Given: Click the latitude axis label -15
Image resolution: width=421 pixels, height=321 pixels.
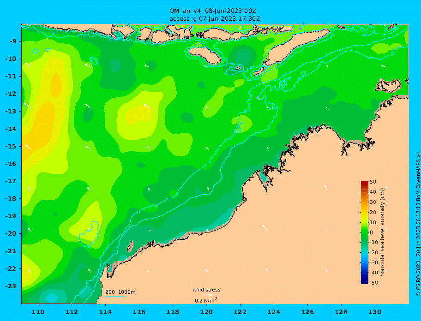Looking at the screenshot, I should point(11,146).
